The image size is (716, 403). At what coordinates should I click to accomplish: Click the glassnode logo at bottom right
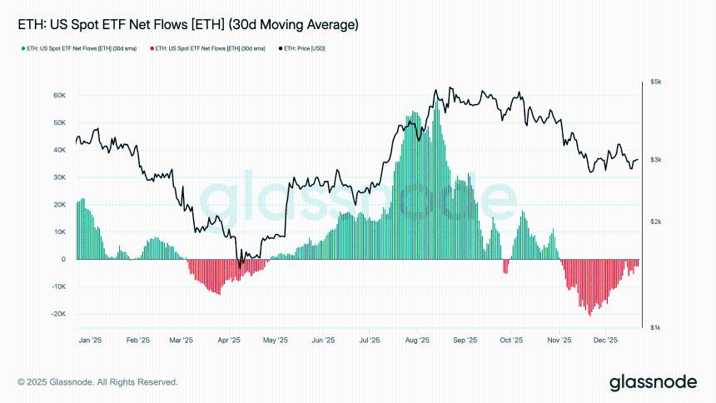(652, 382)
